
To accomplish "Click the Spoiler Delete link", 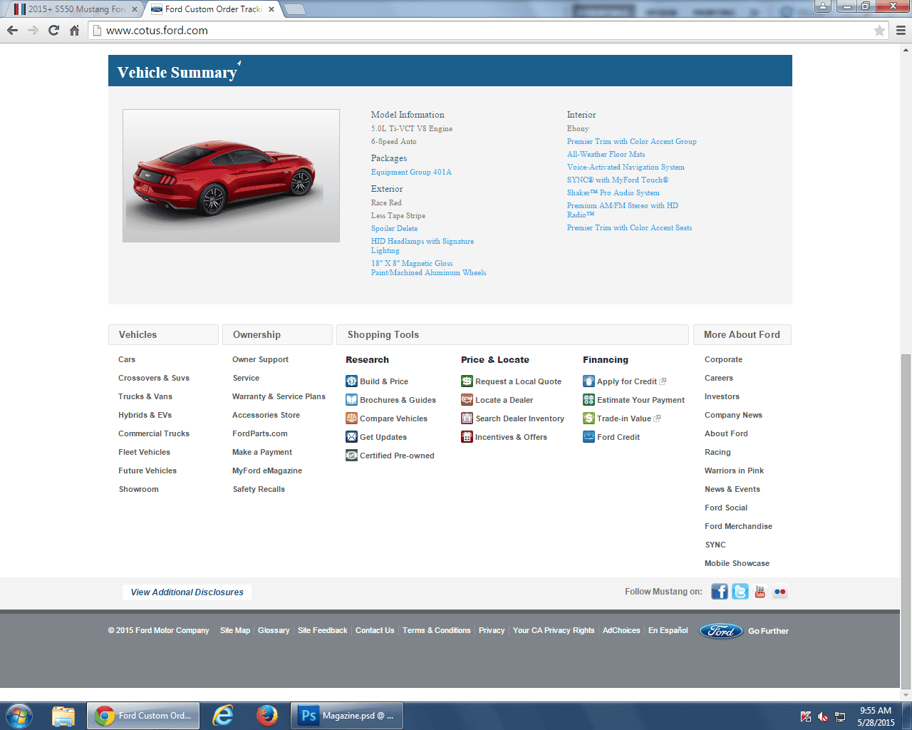I will click(x=394, y=228).
